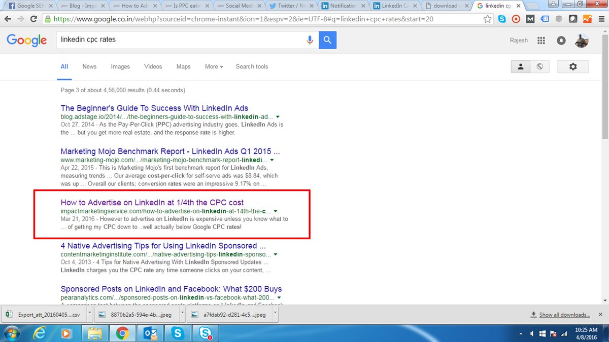This screenshot has height=342, width=609.
Task: Switch to the Images results tab
Action: click(120, 66)
